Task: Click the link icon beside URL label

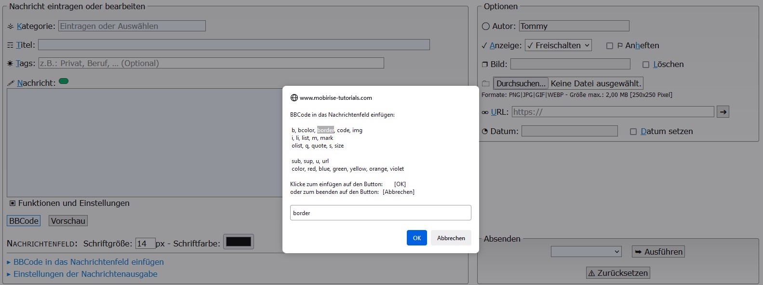Action: coord(485,112)
